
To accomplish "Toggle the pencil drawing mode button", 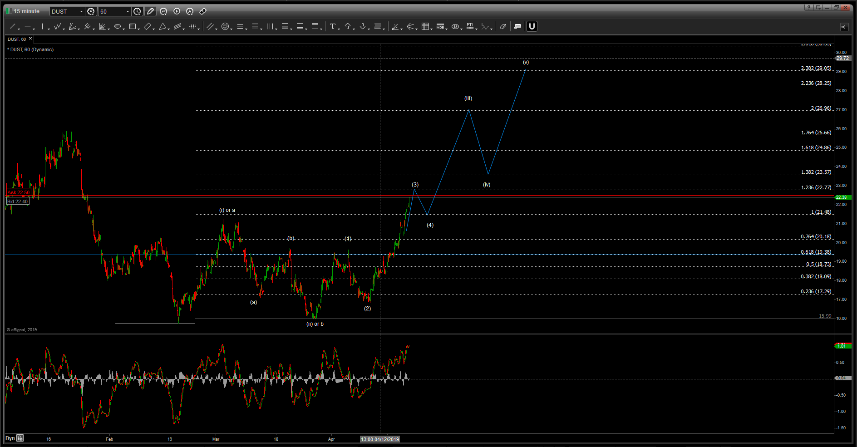I will point(150,11).
